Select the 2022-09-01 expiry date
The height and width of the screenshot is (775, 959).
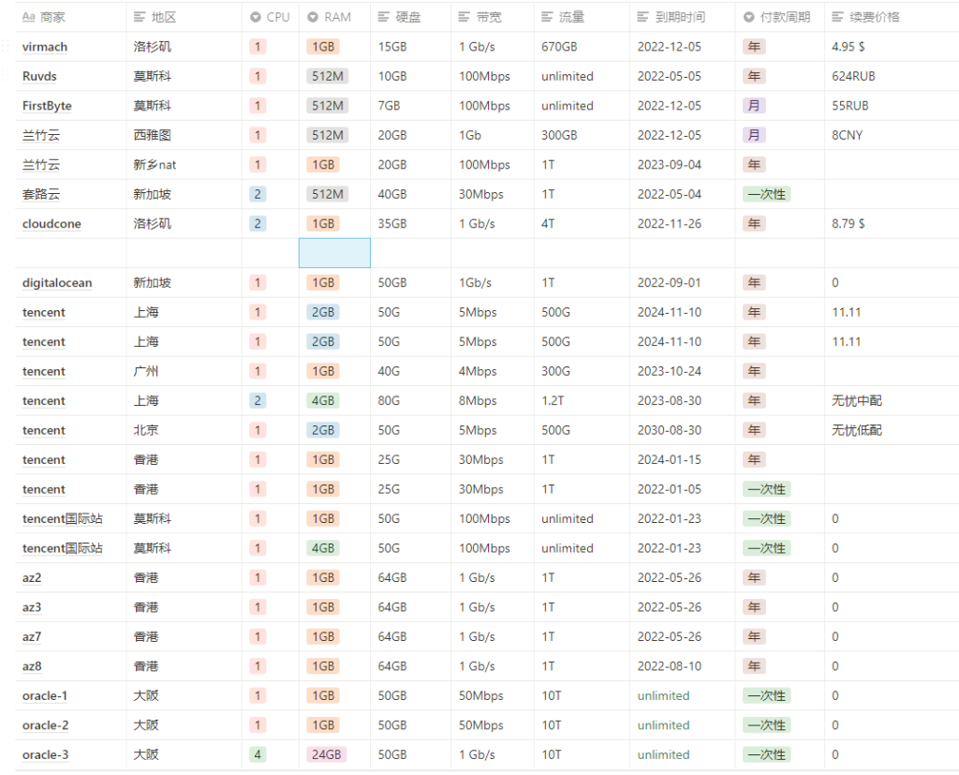click(x=683, y=283)
